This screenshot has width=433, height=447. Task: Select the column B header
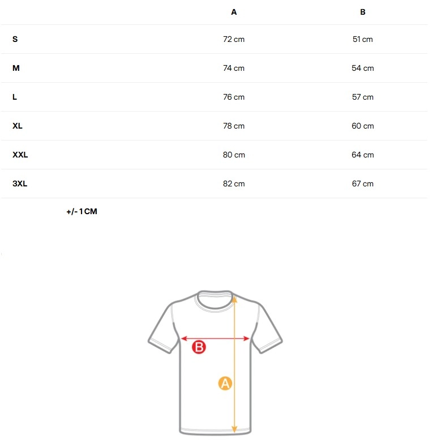(x=363, y=12)
